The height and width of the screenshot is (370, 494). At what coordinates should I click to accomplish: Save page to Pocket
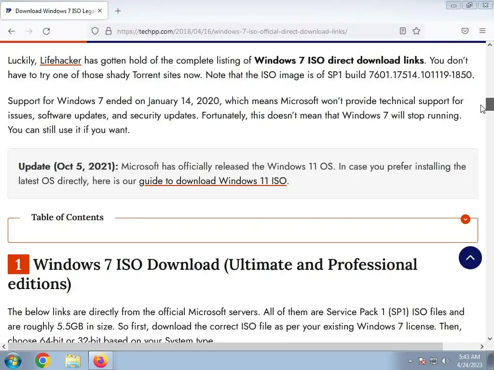click(x=465, y=31)
